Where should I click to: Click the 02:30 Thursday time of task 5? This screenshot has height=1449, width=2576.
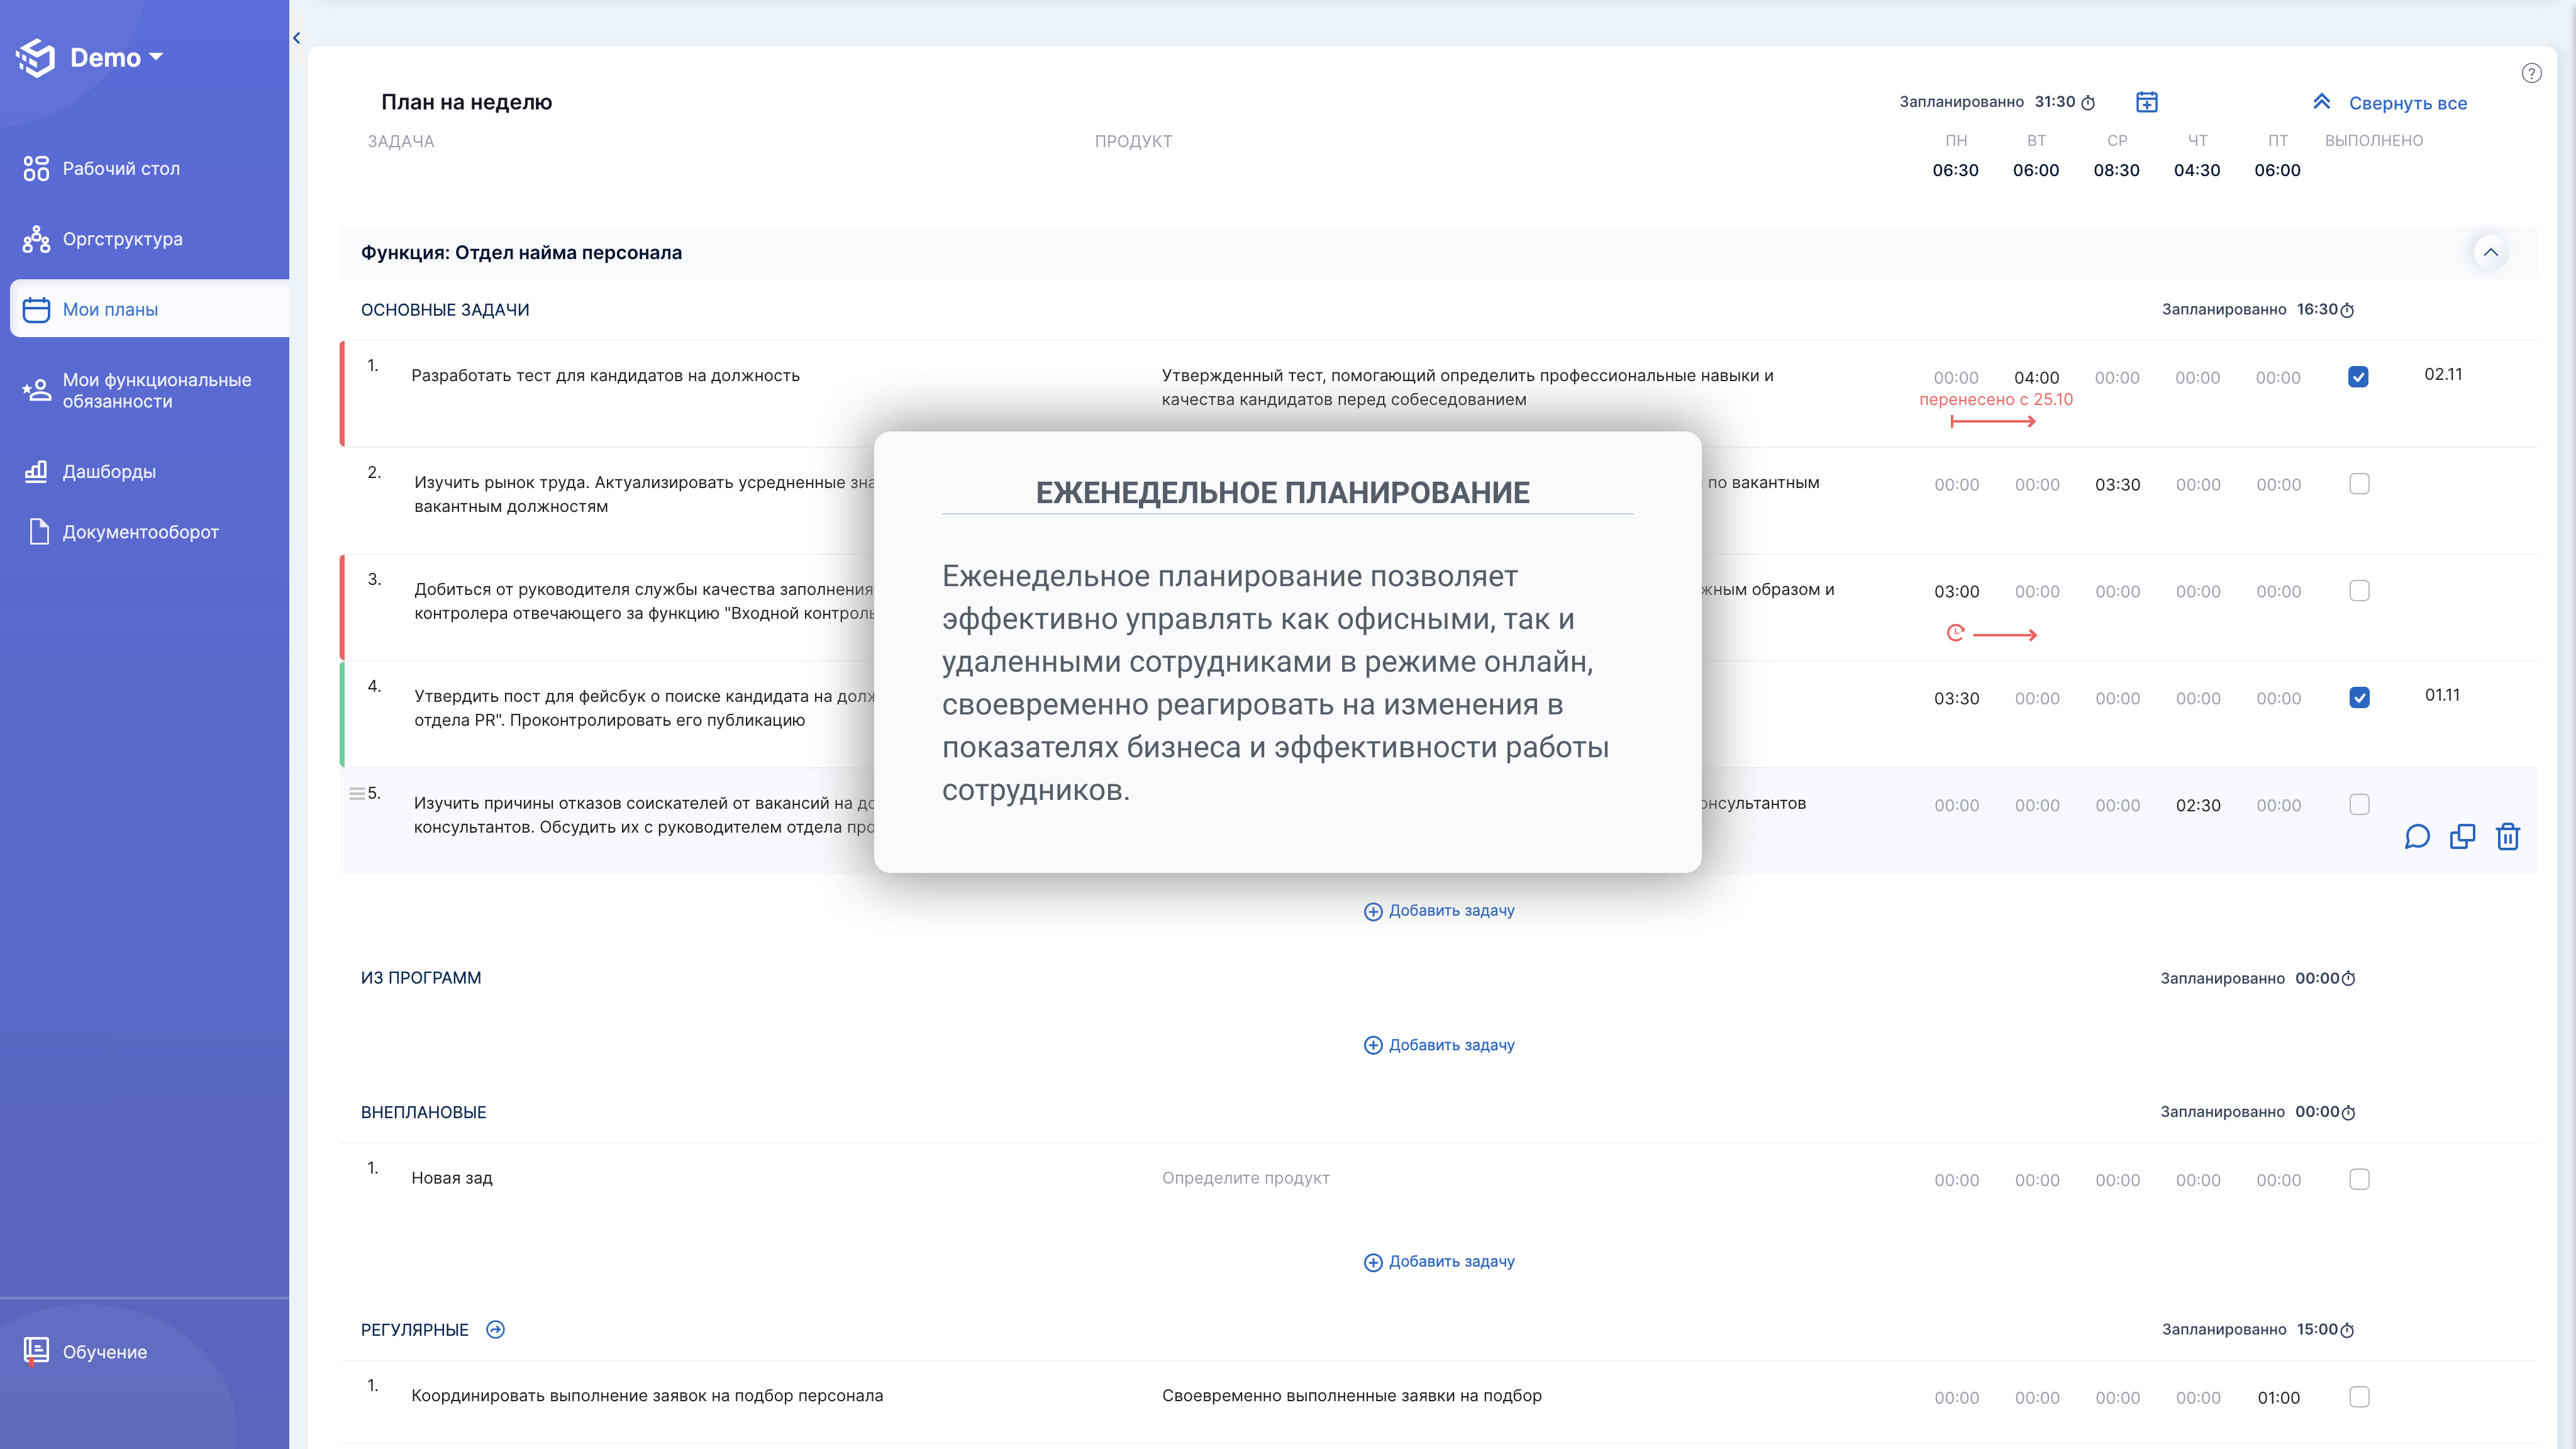point(2198,806)
